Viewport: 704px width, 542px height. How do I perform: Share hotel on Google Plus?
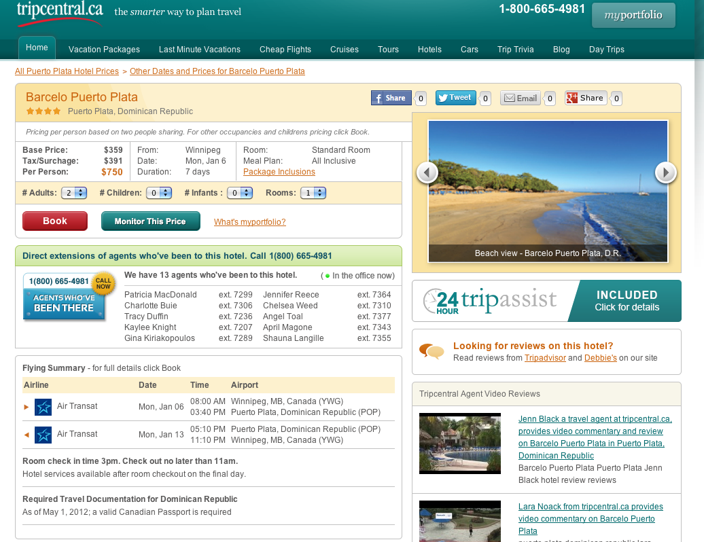point(586,98)
